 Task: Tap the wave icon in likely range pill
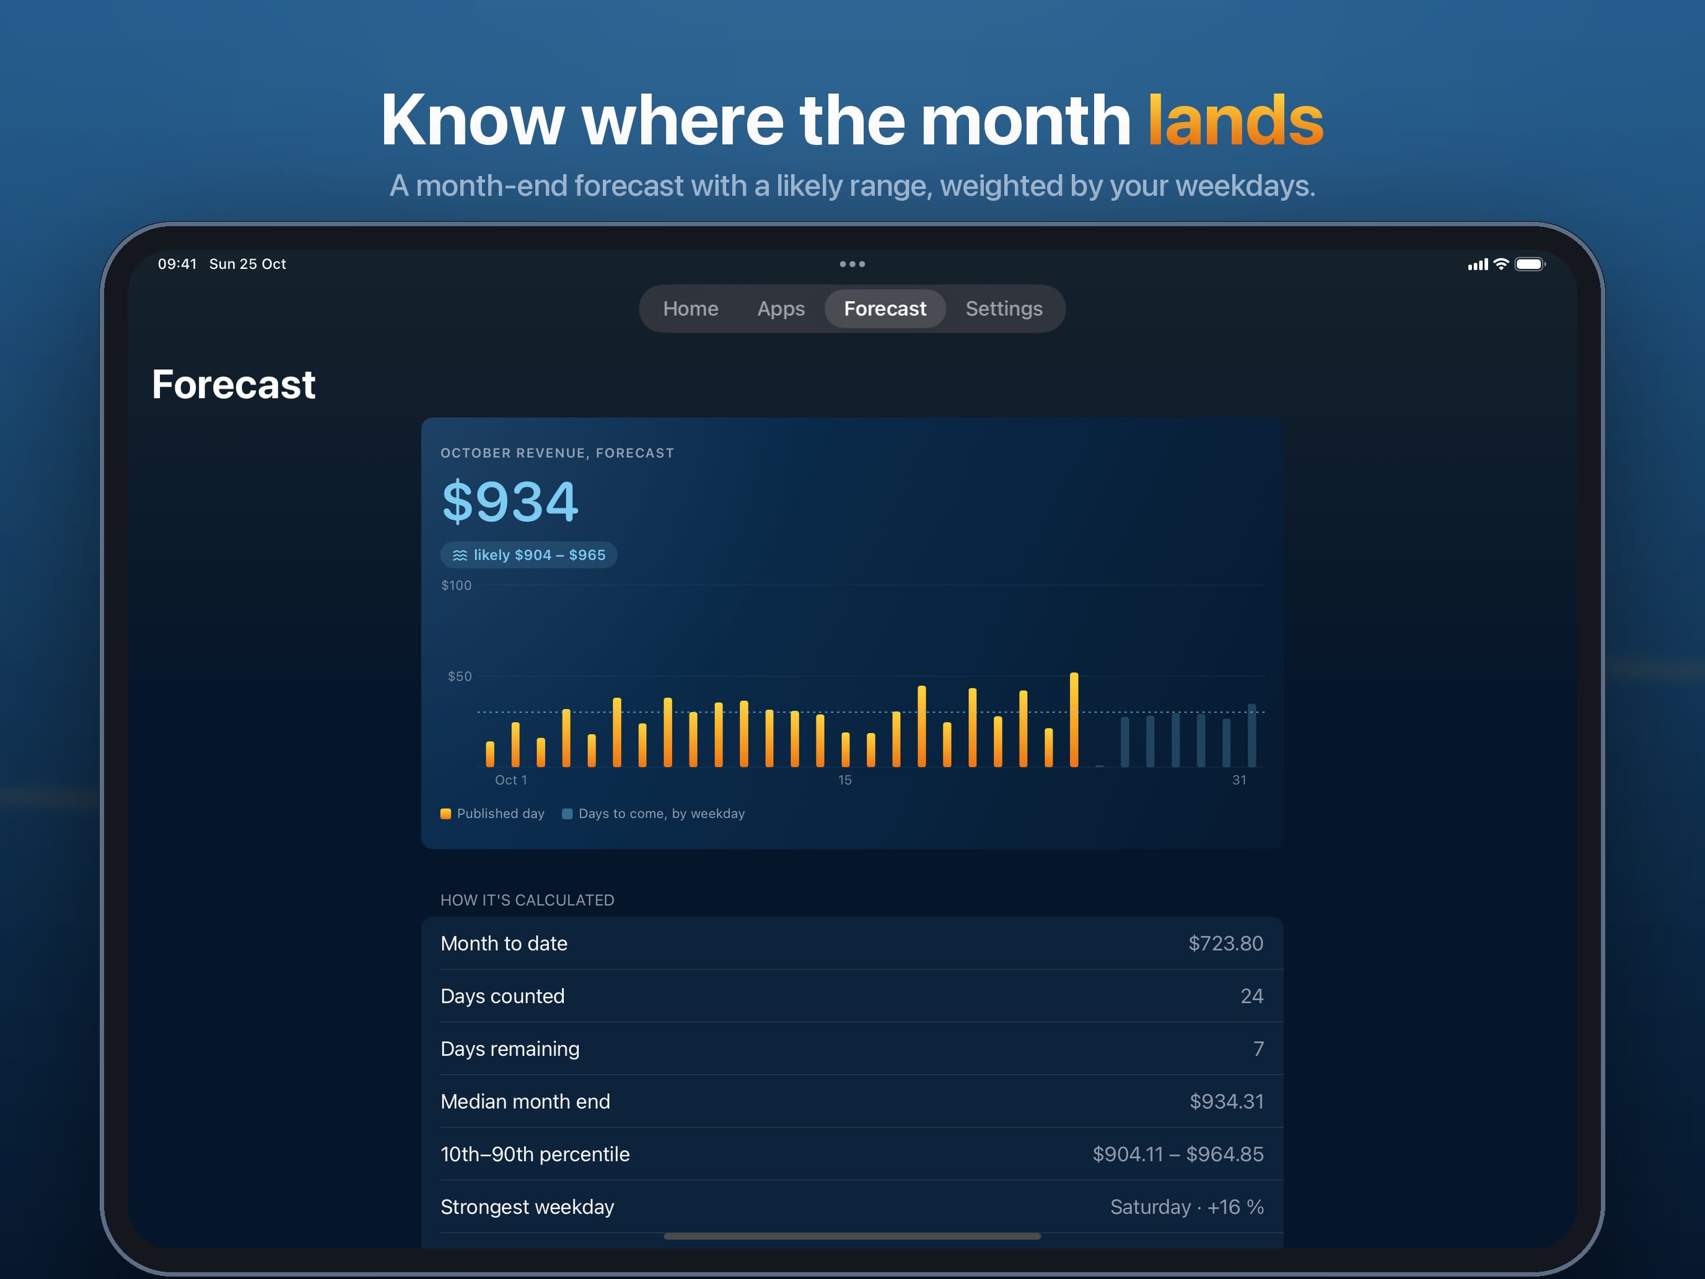(x=460, y=555)
